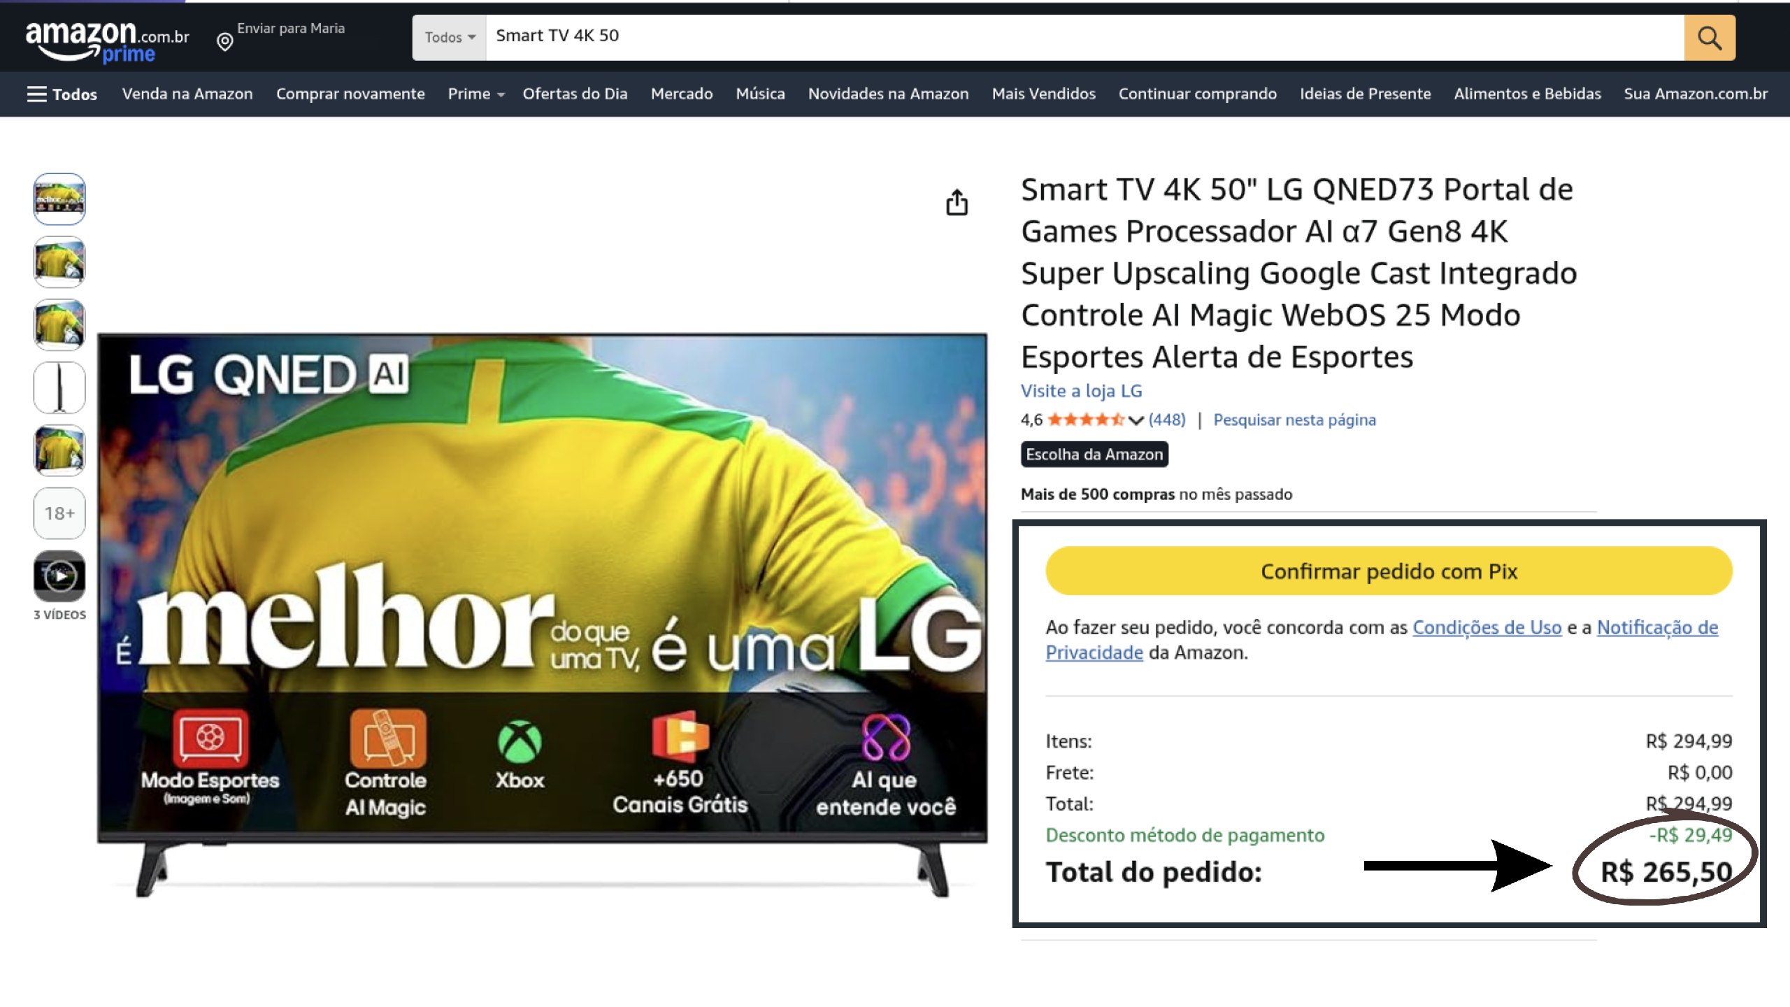Image resolution: width=1790 pixels, height=1007 pixels.
Task: Expand the Prime menu arrow
Action: pyautogui.click(x=501, y=95)
